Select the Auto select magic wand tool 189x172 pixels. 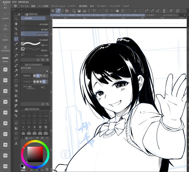click(16, 49)
